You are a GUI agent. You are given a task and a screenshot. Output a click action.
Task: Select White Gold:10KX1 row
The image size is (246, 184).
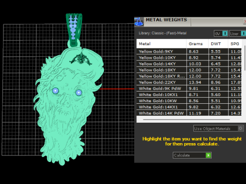pyautogui.click(x=189, y=95)
